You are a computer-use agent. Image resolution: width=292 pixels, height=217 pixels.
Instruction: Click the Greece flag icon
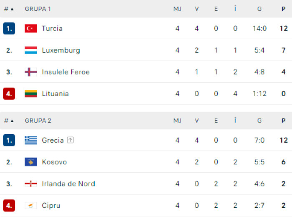tap(31, 140)
